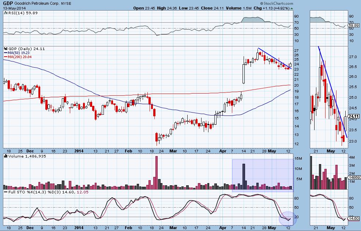
Task: Click the green up triangle after Chg percentage
Action: [x=292, y=8]
